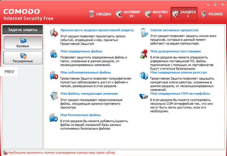This screenshot has width=227, height=156.
Task: Click the ЗАЩИТА+ shield icon
Action: [x=175, y=14]
